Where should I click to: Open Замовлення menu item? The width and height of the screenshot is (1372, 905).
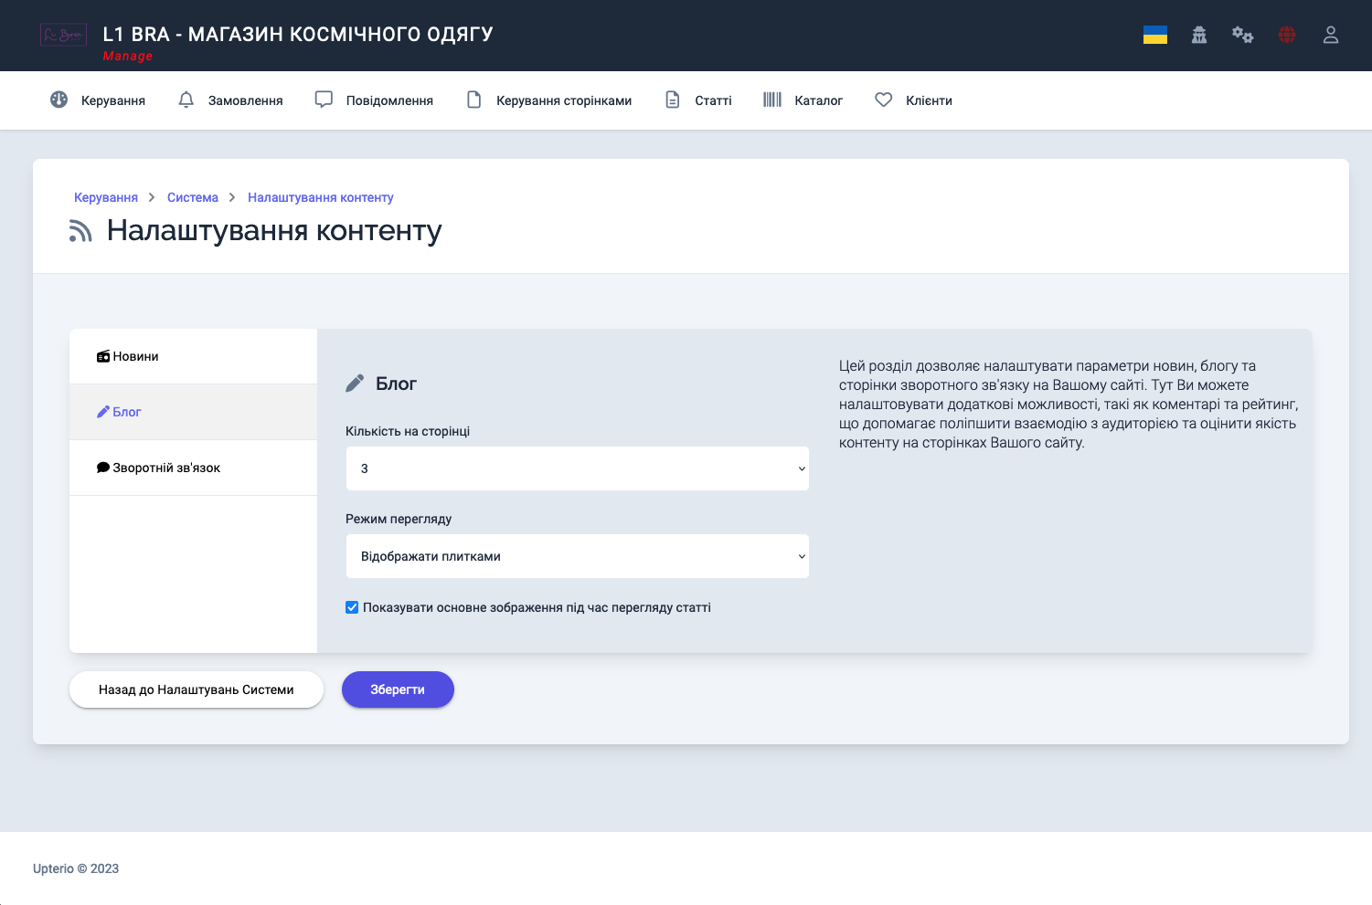(x=230, y=100)
